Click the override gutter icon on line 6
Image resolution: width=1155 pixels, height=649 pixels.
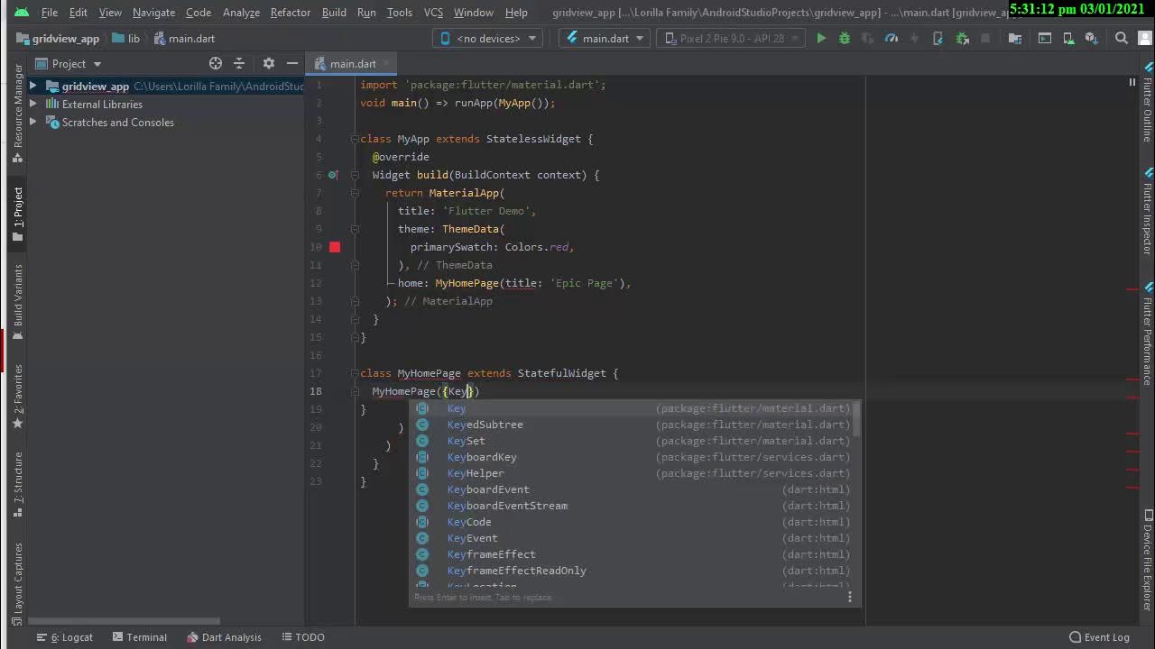[x=333, y=175]
